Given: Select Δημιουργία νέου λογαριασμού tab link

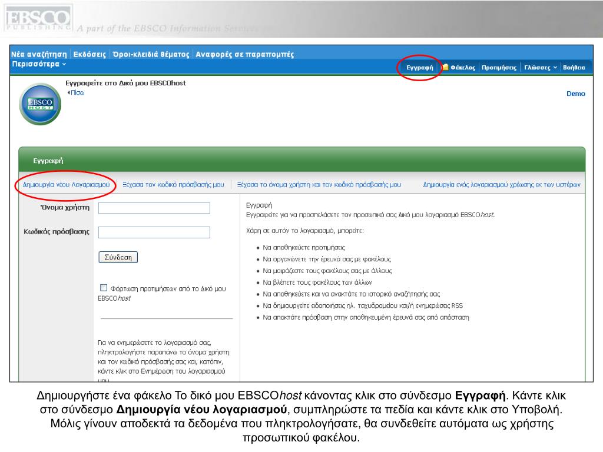Looking at the screenshot, I should click(66, 184).
